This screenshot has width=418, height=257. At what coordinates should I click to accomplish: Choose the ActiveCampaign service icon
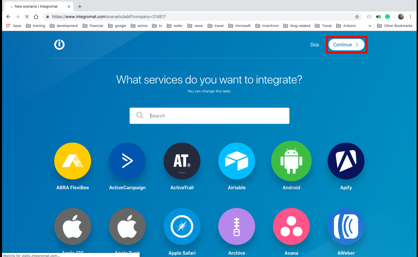(x=127, y=161)
